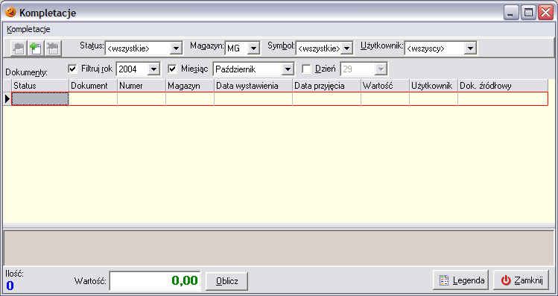Minimize the Kompletacje window
558x296 pixels.
coord(511,13)
